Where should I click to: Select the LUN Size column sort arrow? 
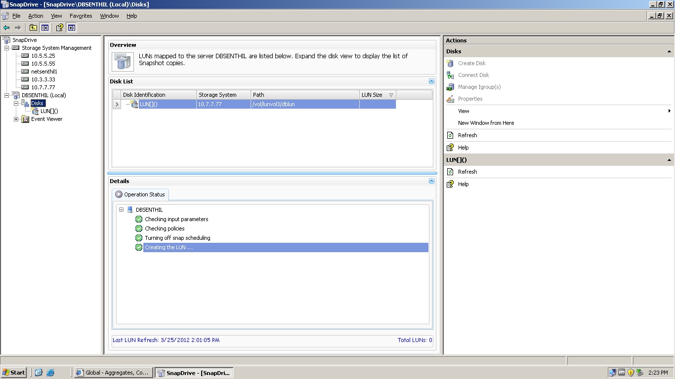(x=390, y=94)
